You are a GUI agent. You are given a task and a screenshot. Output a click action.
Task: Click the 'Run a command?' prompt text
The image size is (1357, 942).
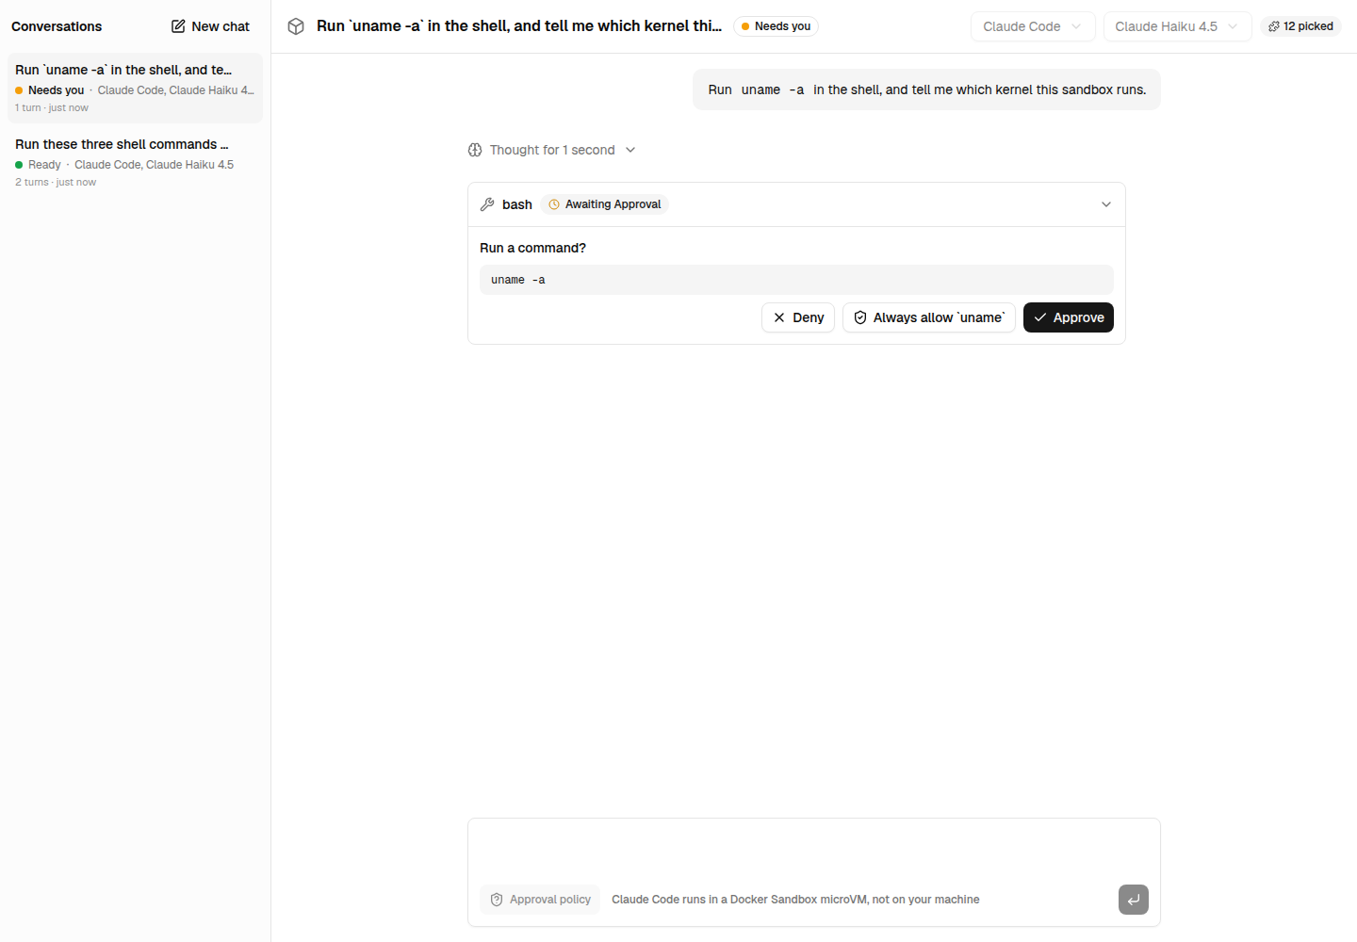coord(532,248)
